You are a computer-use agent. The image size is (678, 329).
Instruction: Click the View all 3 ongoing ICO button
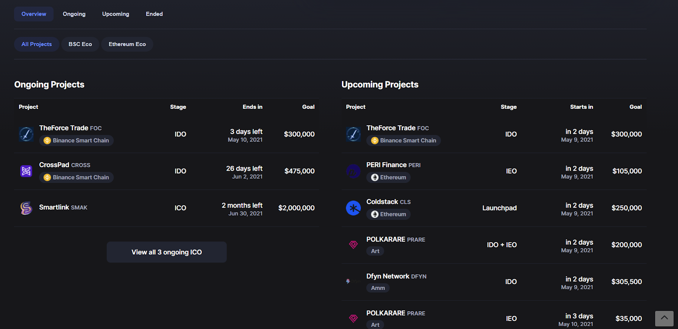[167, 252]
